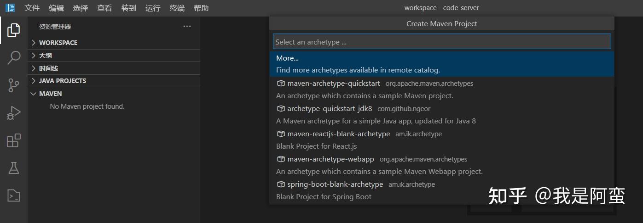This screenshot has height=223, width=643.
Task: Select archetype-quickstart-jdk8 archetype
Action: pyautogui.click(x=442, y=115)
